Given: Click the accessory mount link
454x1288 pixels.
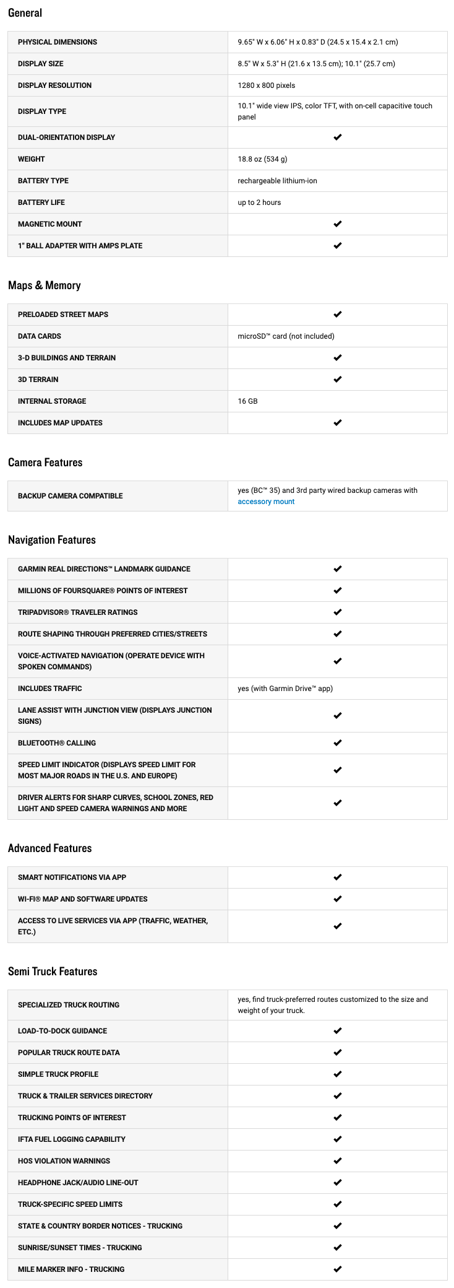Looking at the screenshot, I should click(266, 502).
